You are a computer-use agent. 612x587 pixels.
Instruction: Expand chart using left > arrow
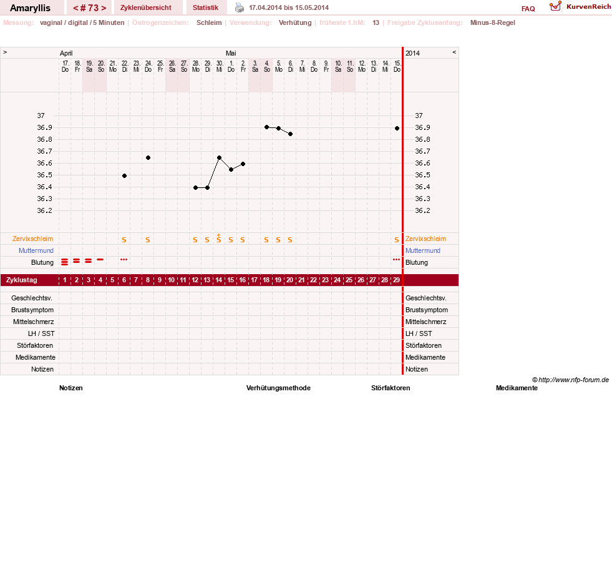pyautogui.click(x=5, y=52)
